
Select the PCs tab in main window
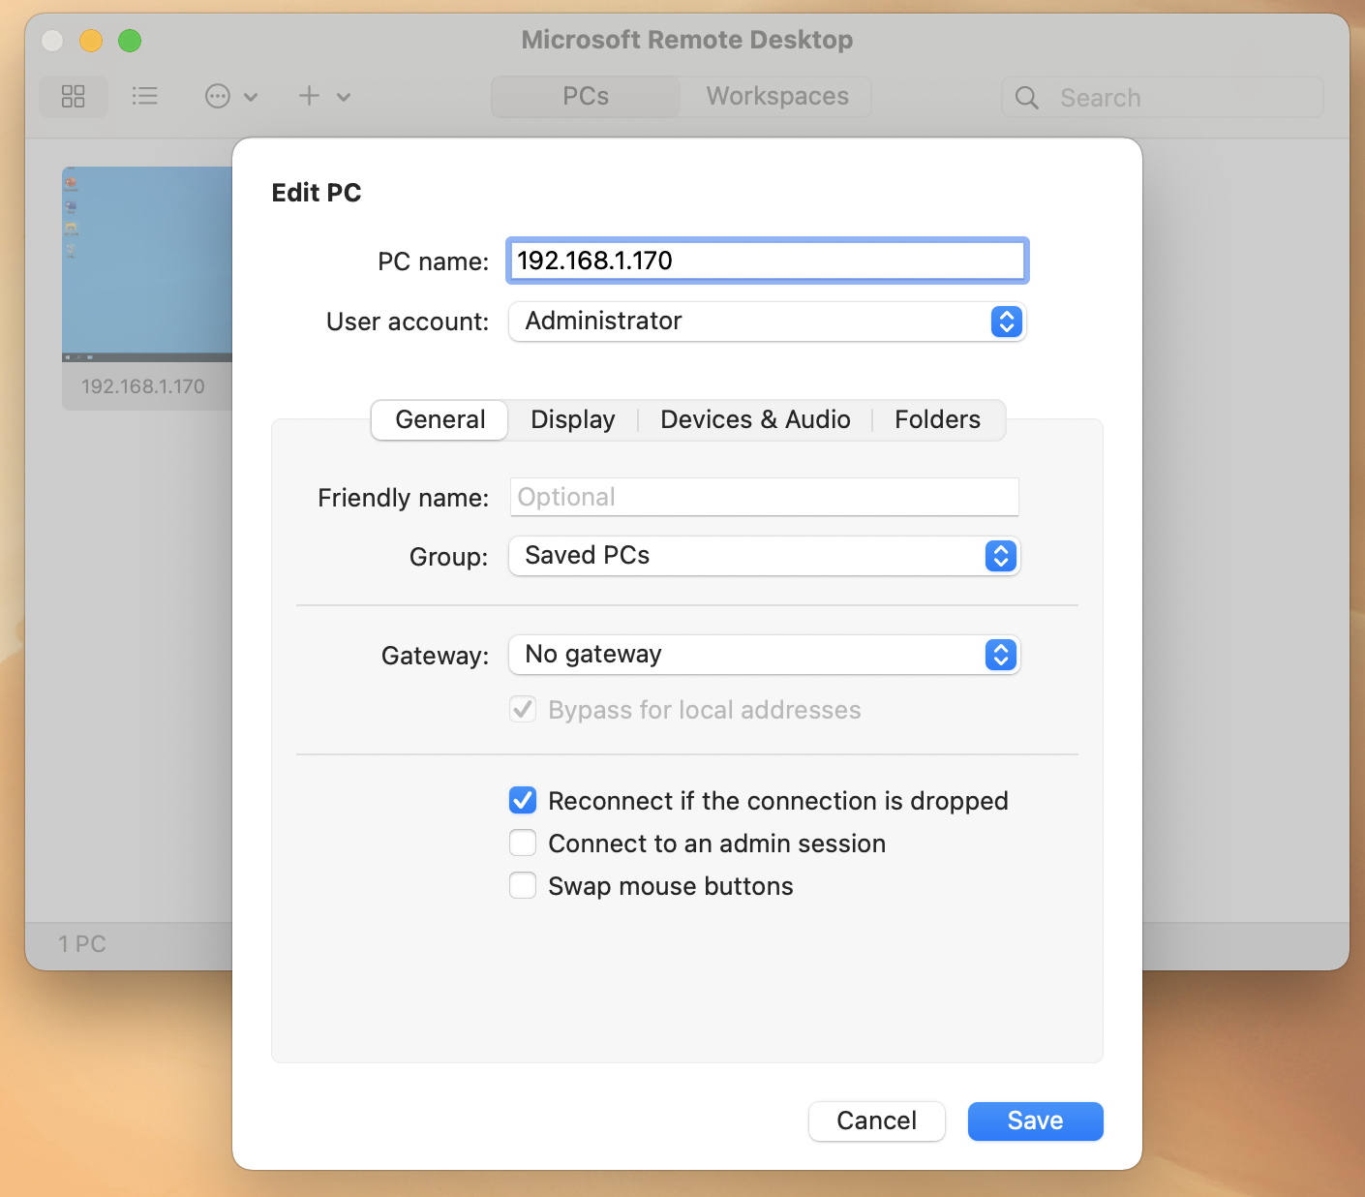586,97
